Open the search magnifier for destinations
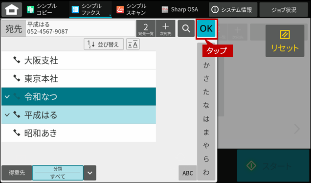 click(186, 28)
